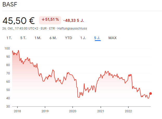Screen dimensions: 162x119
Task: Click the -48,33 5 J. change text
Action: tap(74, 20)
